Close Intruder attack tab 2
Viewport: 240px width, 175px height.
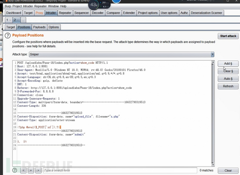[18, 20]
